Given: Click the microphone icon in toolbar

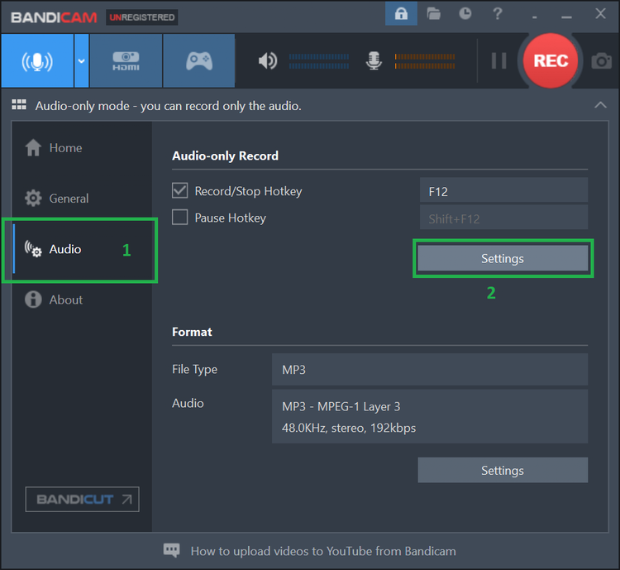Looking at the screenshot, I should (x=374, y=61).
